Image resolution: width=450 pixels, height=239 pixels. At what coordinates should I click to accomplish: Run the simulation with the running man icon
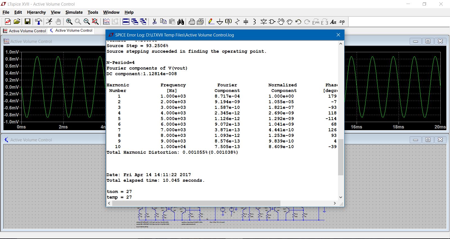coord(49,22)
